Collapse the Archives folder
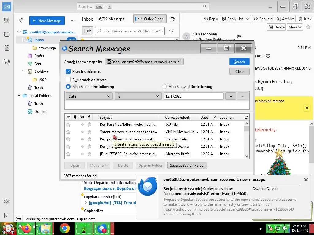The width and height of the screenshot is (314, 235). pos(24,72)
